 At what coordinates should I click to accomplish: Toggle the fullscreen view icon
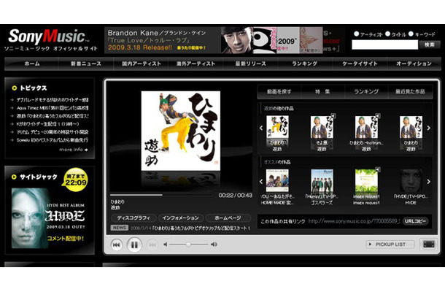(x=429, y=244)
